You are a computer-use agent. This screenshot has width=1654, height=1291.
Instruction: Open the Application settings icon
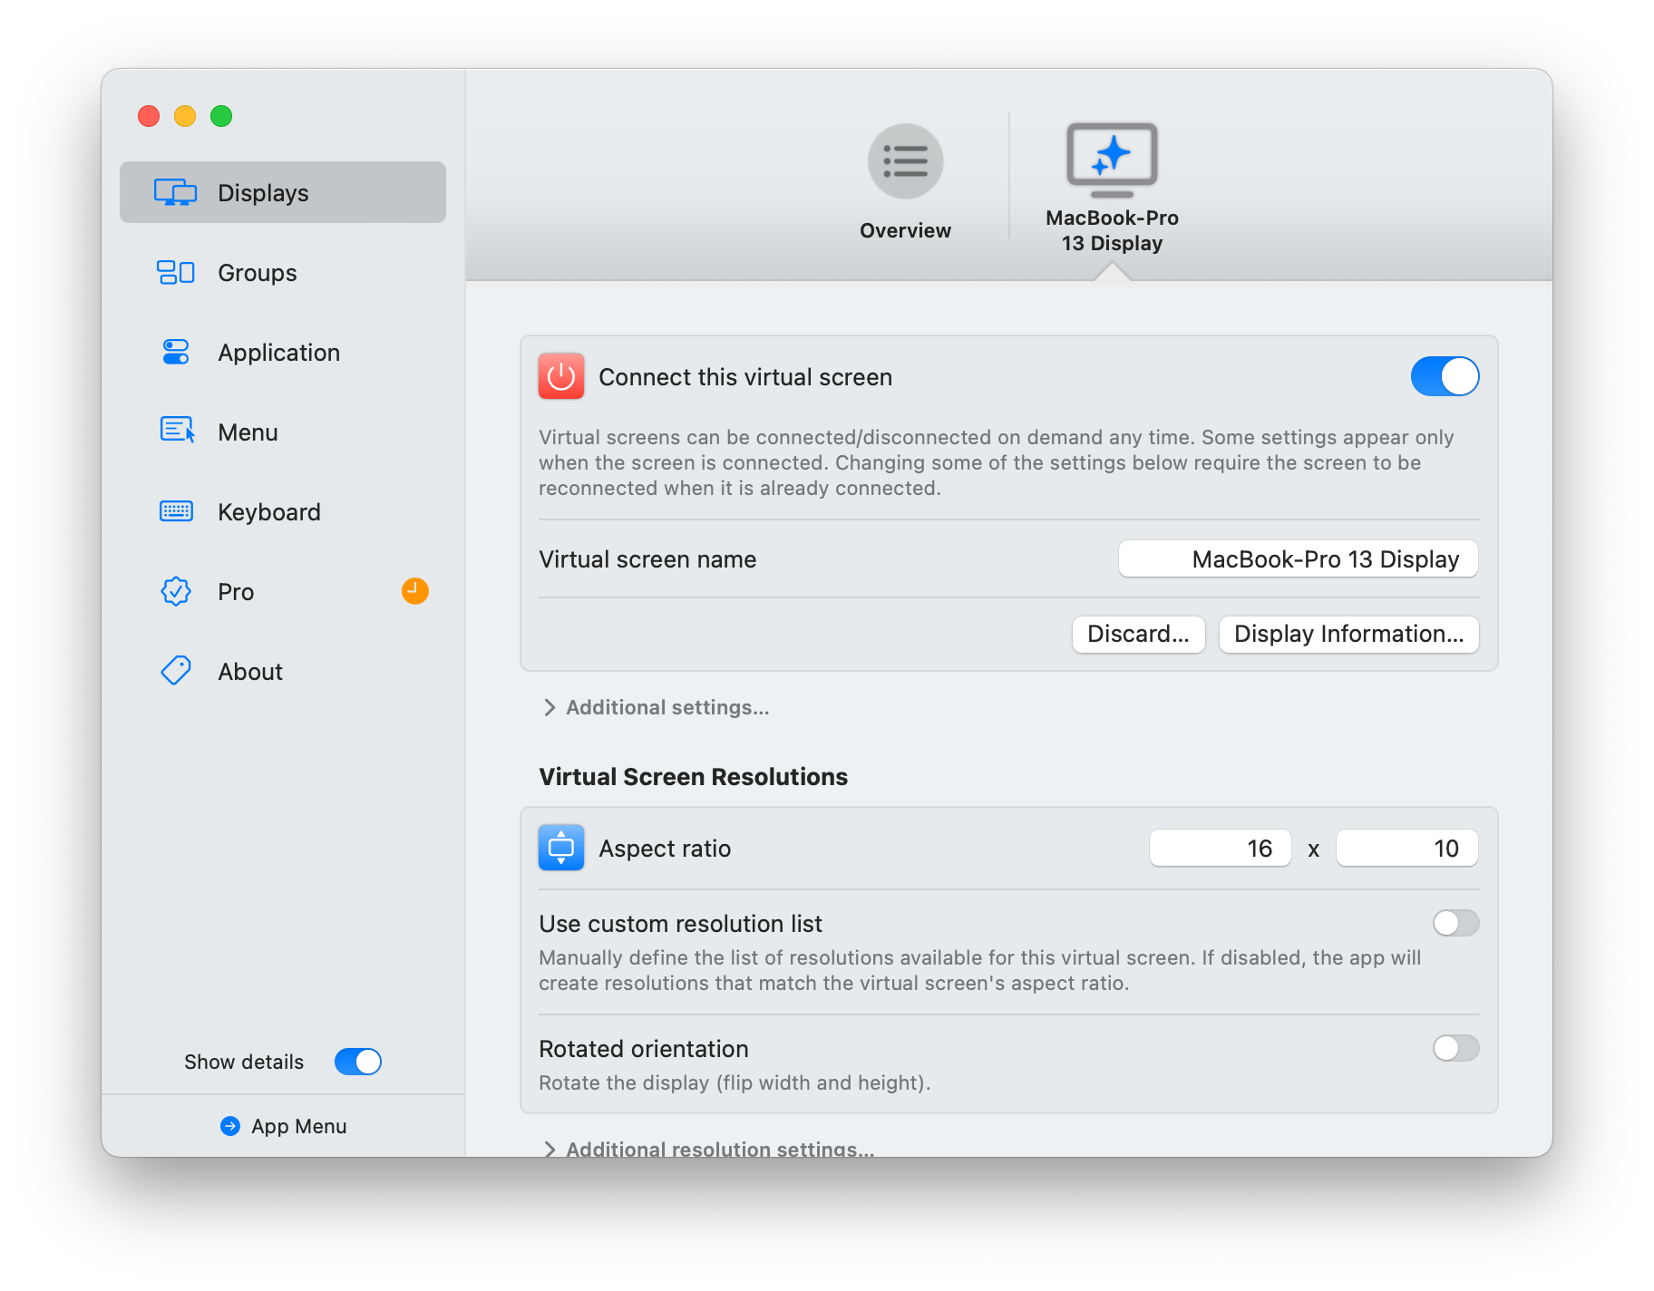176,352
